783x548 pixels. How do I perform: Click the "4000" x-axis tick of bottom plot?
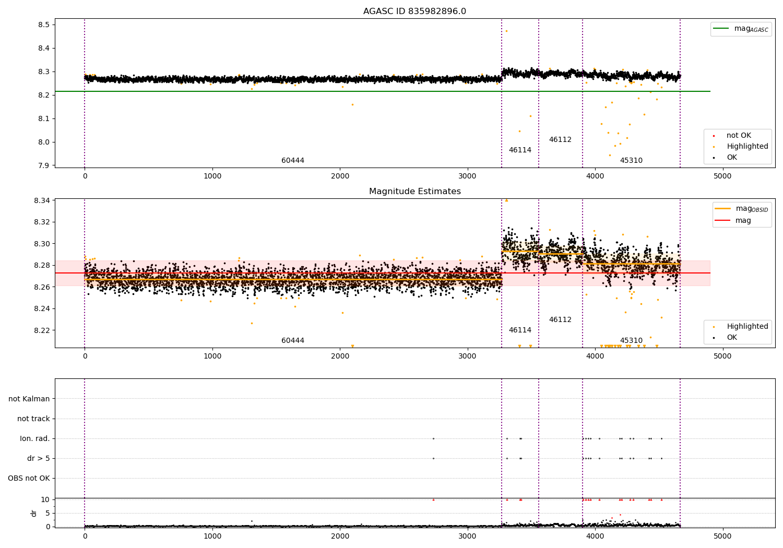pos(595,536)
